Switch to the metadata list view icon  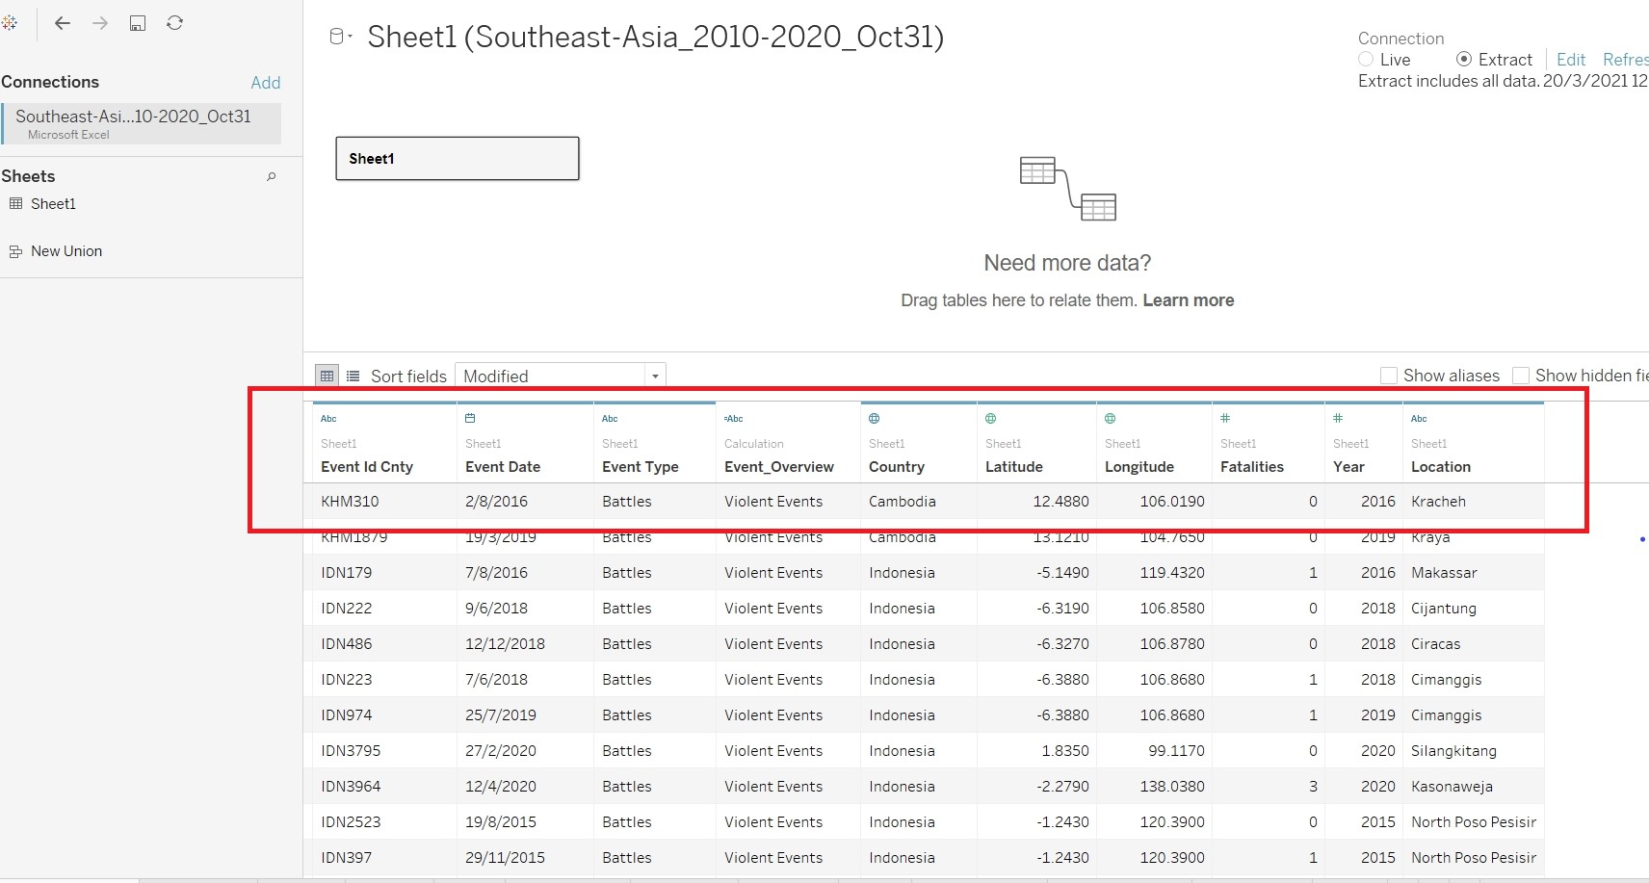click(x=353, y=376)
